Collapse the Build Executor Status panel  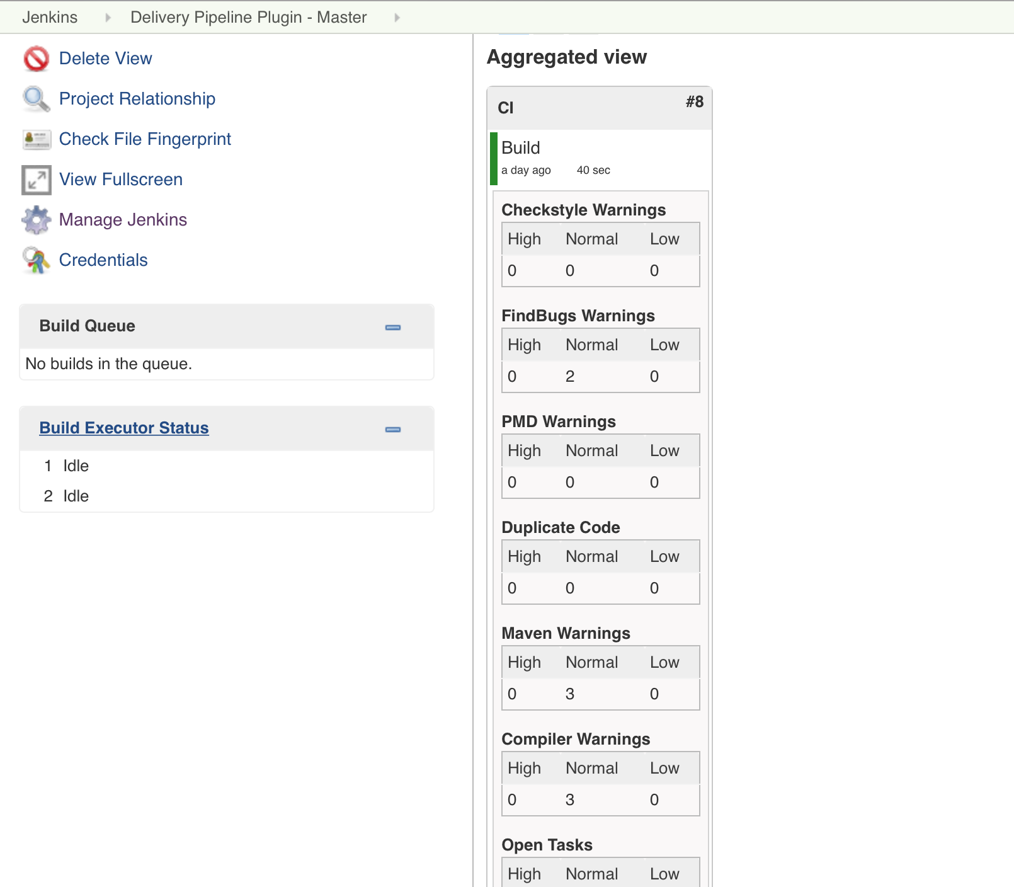(393, 429)
